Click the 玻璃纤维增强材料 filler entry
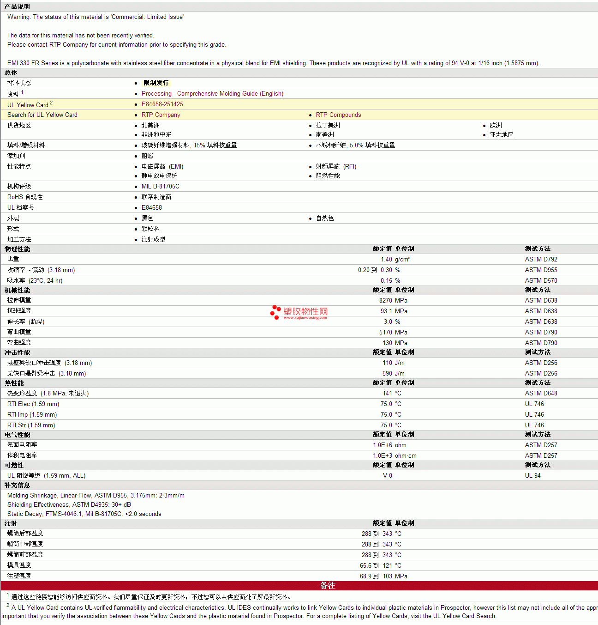 pos(189,145)
